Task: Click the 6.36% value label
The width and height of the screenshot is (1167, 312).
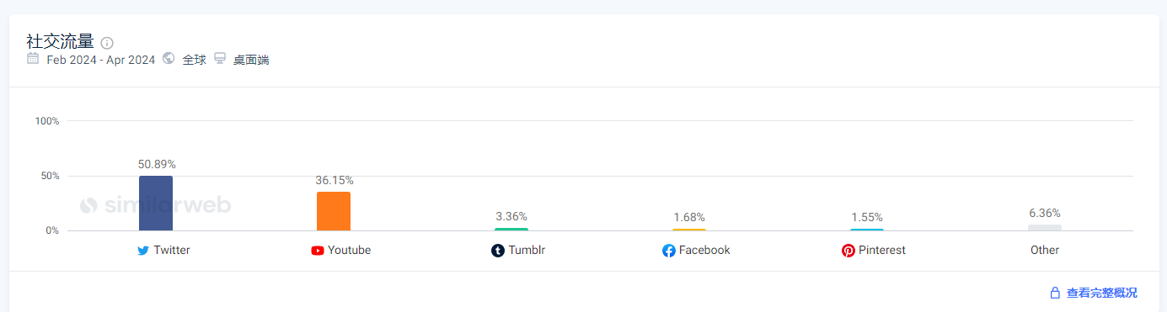Action: tap(1045, 213)
